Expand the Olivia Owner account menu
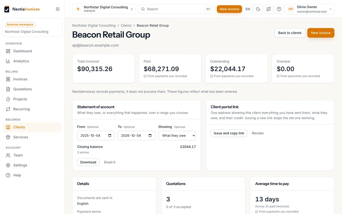The height and width of the screenshot is (214, 342). (x=310, y=9)
